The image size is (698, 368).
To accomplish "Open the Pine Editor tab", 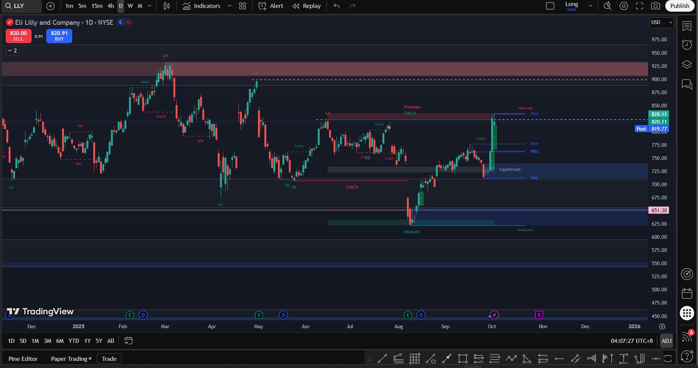I will (x=23, y=359).
